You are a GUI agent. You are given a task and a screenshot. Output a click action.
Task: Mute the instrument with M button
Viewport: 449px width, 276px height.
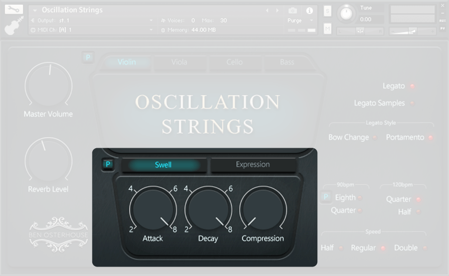tap(327, 28)
